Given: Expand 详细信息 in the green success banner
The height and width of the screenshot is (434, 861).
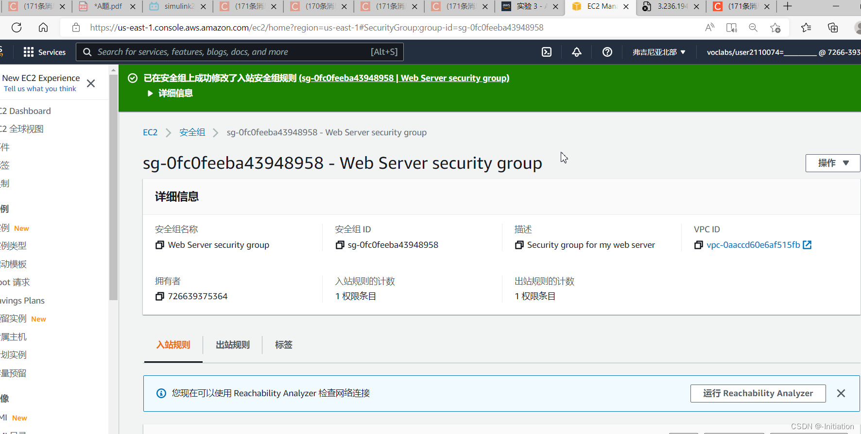Looking at the screenshot, I should [x=171, y=93].
